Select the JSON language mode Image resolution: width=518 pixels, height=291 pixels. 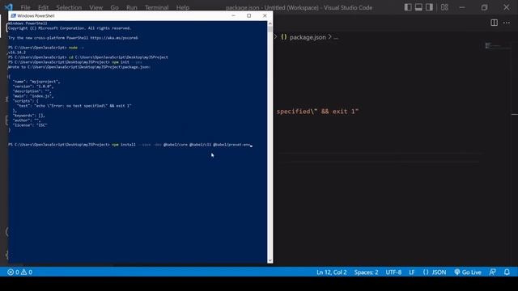435,272
